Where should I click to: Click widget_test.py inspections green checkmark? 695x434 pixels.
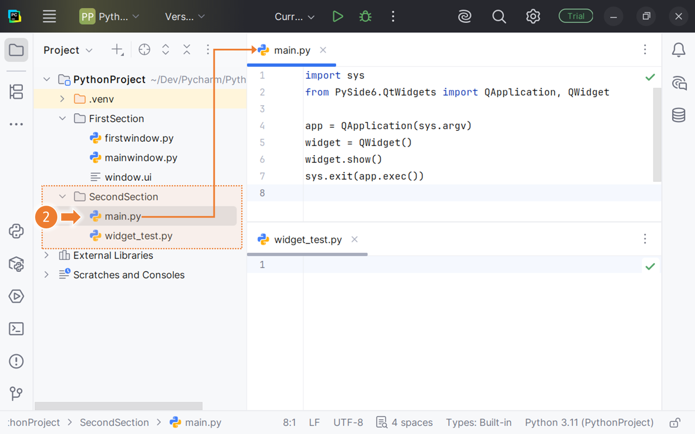pyautogui.click(x=650, y=266)
